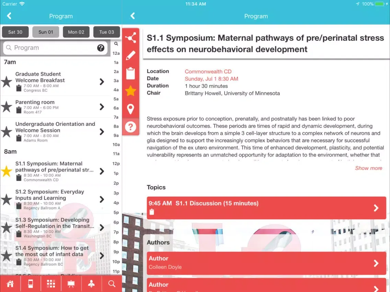Tap Show more under description
This screenshot has width=390, height=292.
368,168
